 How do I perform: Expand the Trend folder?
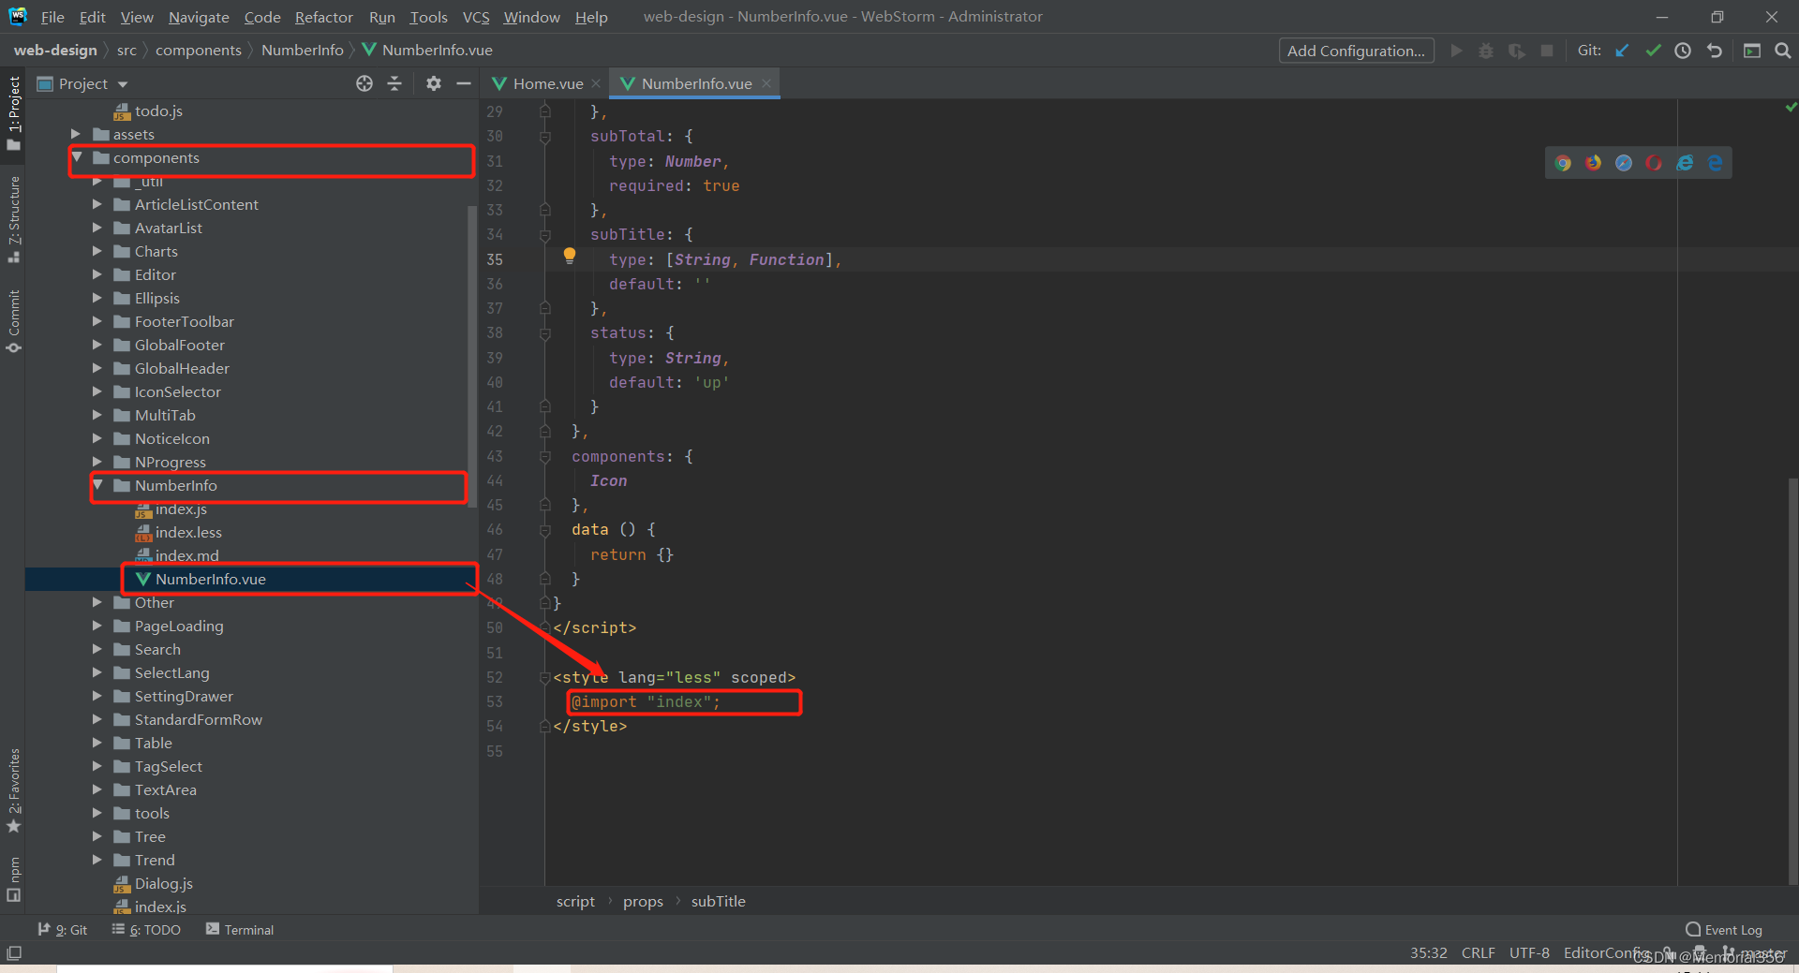click(97, 860)
